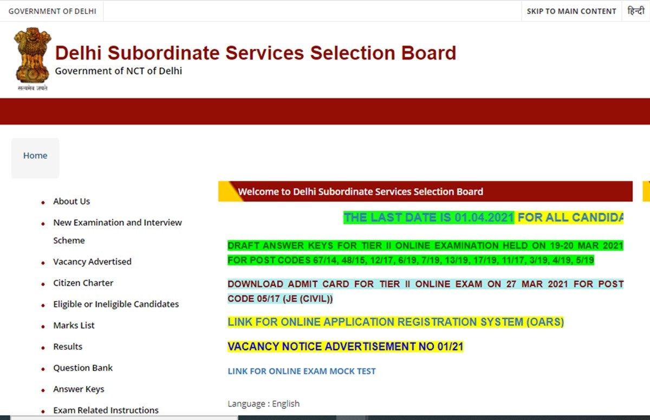Viewport: 650px width, 420px height.
Task: Click Skip to Main Content
Action: pyautogui.click(x=571, y=11)
